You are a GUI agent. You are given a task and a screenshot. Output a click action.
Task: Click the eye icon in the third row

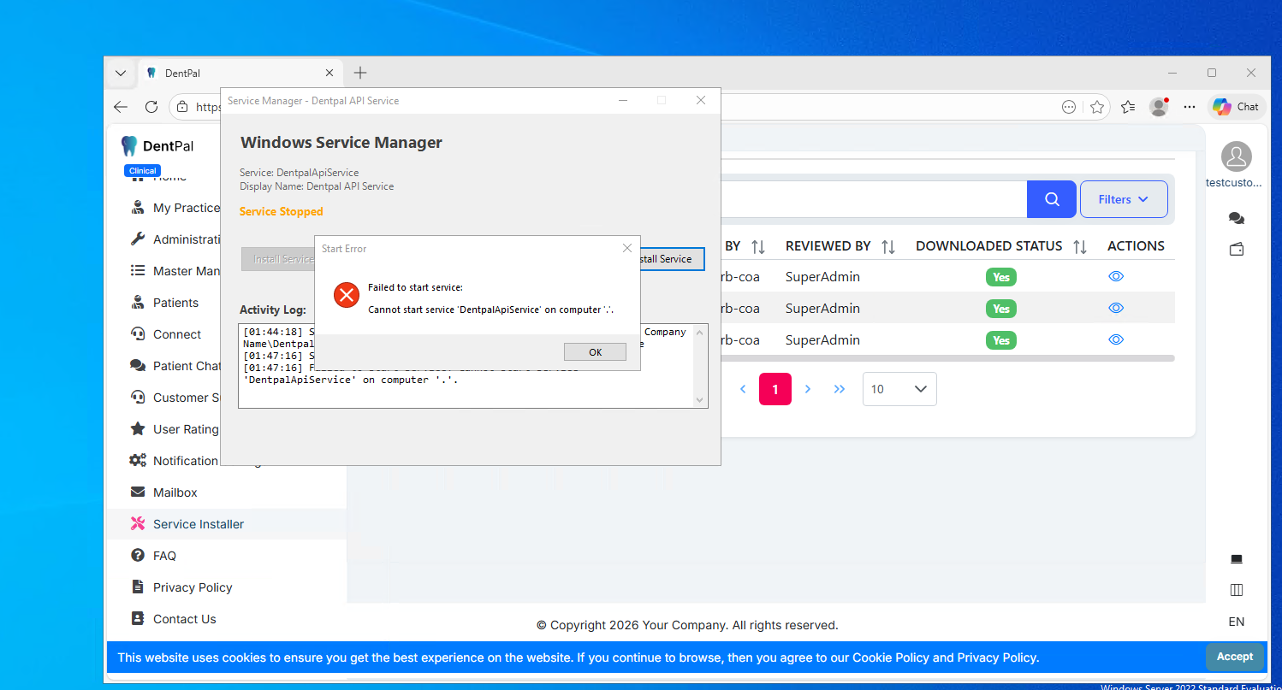click(x=1115, y=339)
